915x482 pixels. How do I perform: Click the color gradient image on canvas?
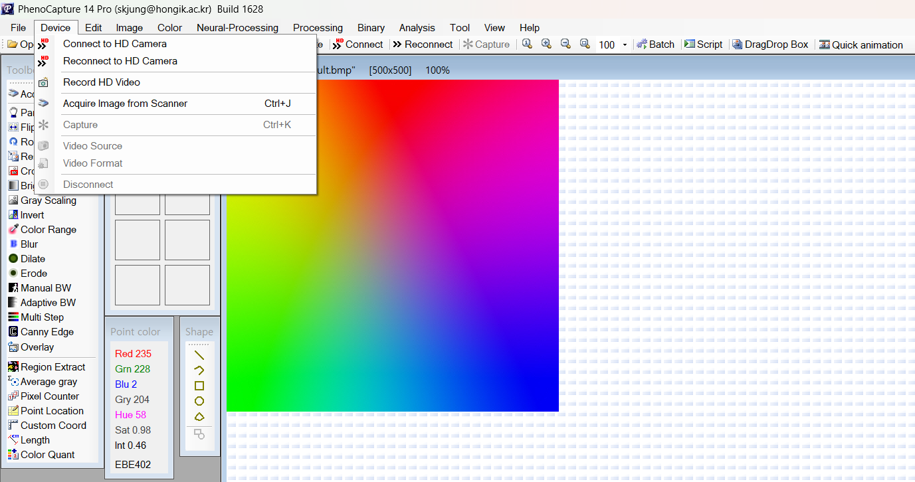pyautogui.click(x=393, y=246)
